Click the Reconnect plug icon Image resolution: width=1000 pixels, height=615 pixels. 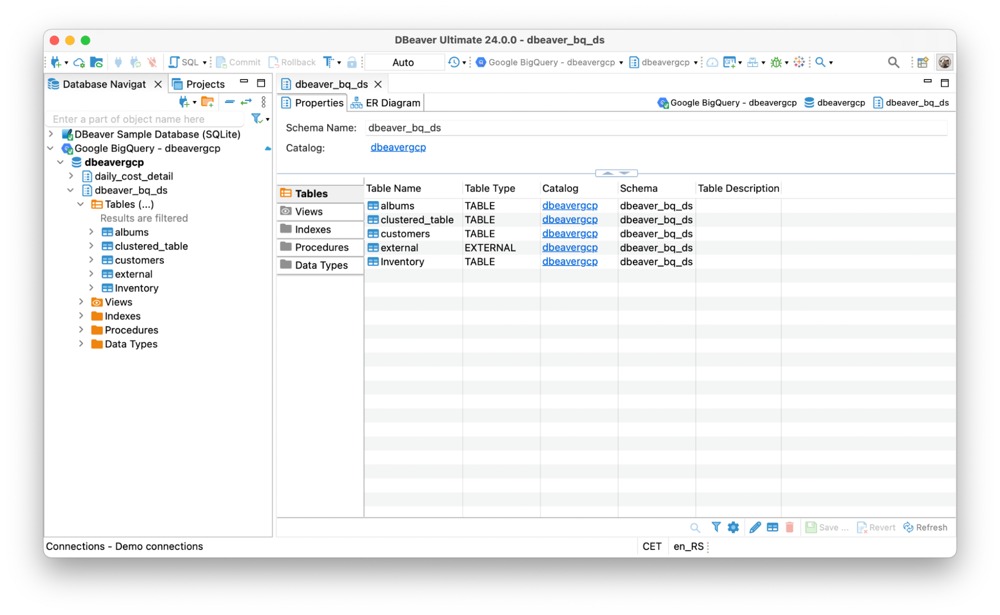point(135,62)
